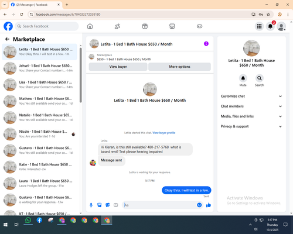
Task: Open the Katie conversation
Action: (x=39, y=167)
